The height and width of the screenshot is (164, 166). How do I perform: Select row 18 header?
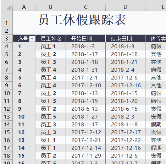(x=7, y=156)
